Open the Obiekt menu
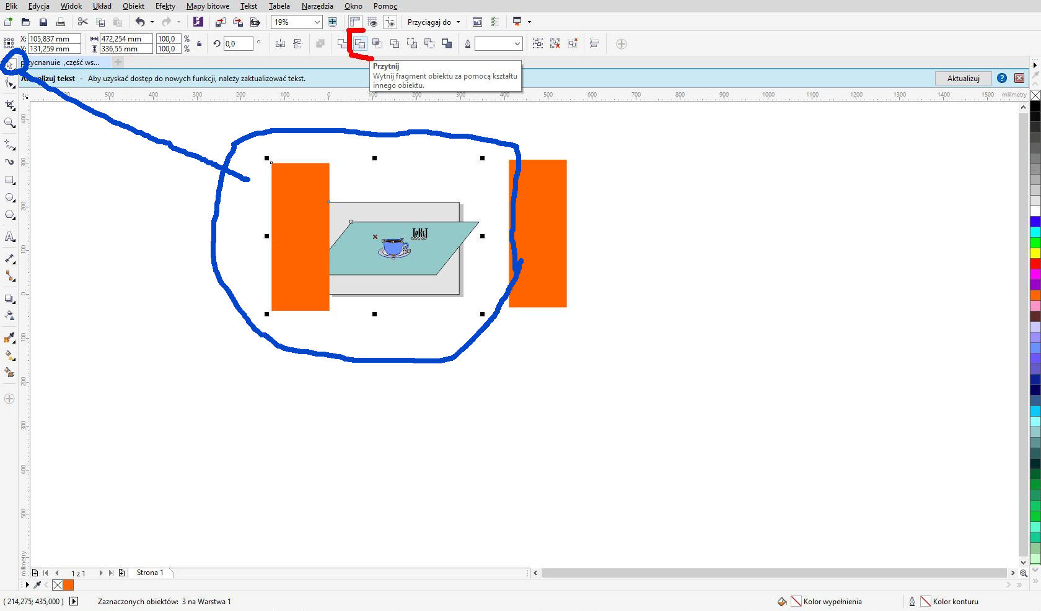The image size is (1041, 611). coord(133,6)
